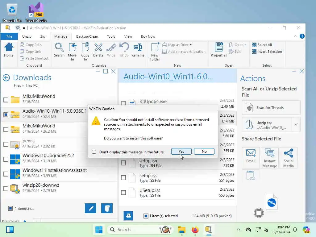The height and width of the screenshot is (237, 316).
Task: Click the blue pencil edit button
Action: click(91, 208)
